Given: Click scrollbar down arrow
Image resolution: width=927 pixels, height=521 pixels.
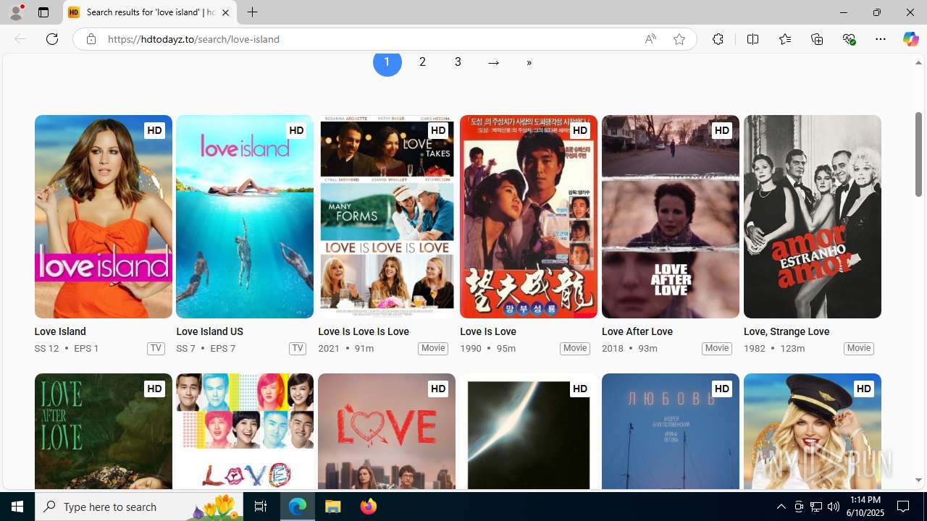Looking at the screenshot, I should click(918, 480).
